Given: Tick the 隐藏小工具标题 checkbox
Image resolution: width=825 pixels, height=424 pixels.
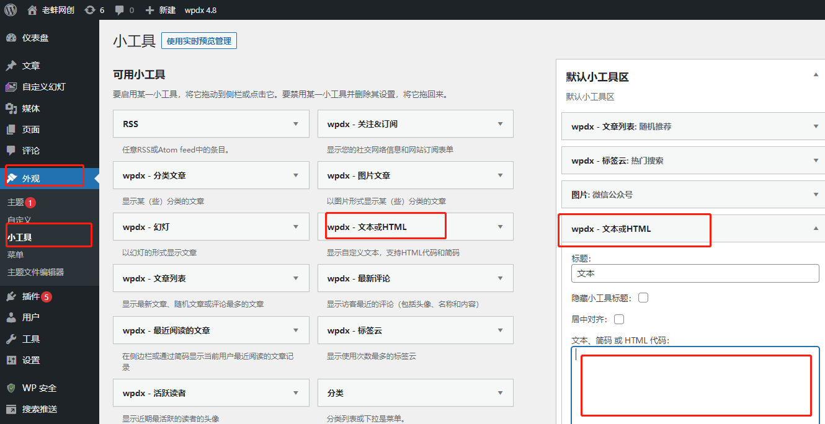Looking at the screenshot, I should click(x=643, y=298).
